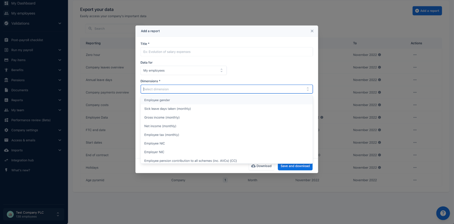Viewport: 454px width, 224px height.
Task: Click the Download button in dialog
Action: pyautogui.click(x=261, y=166)
